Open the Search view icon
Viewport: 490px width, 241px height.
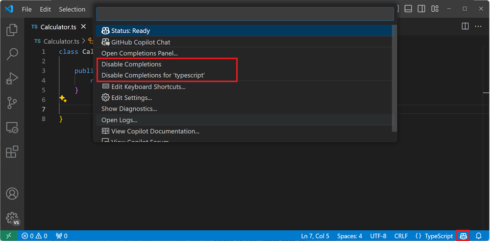pyautogui.click(x=12, y=54)
